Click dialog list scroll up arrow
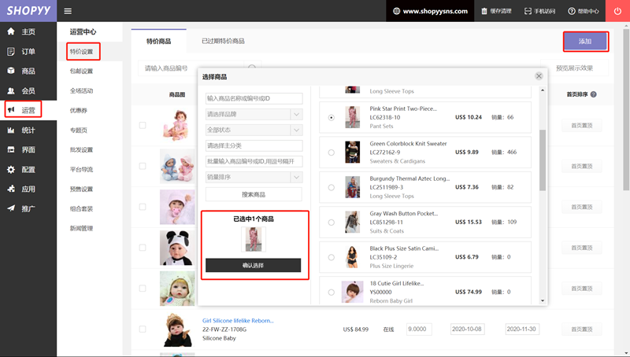Image resolution: width=630 pixels, height=357 pixels. pos(543,90)
